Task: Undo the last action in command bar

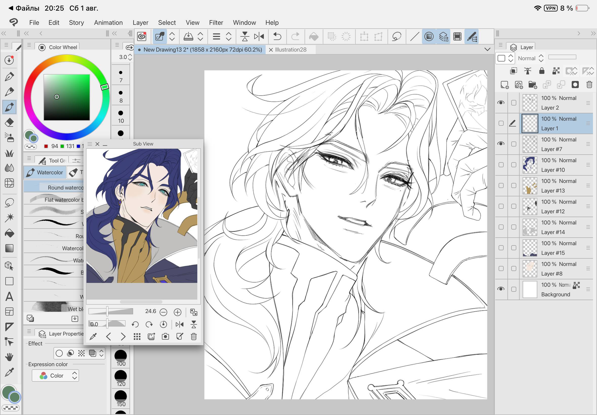Action: tap(277, 36)
